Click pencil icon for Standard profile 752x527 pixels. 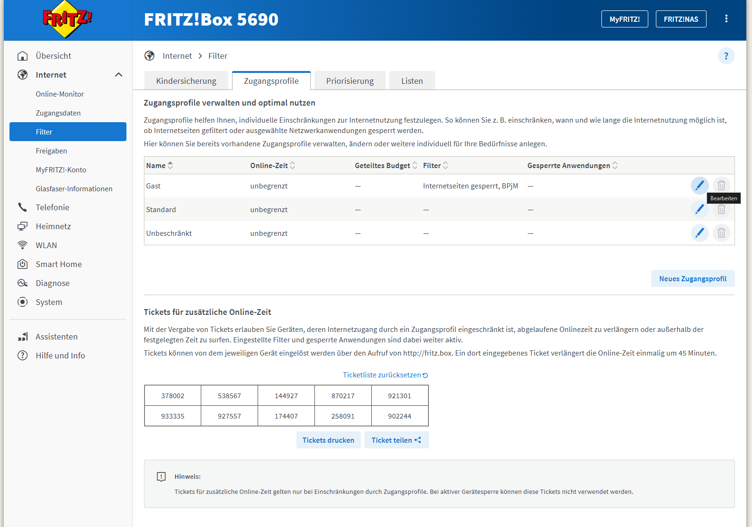[699, 209]
